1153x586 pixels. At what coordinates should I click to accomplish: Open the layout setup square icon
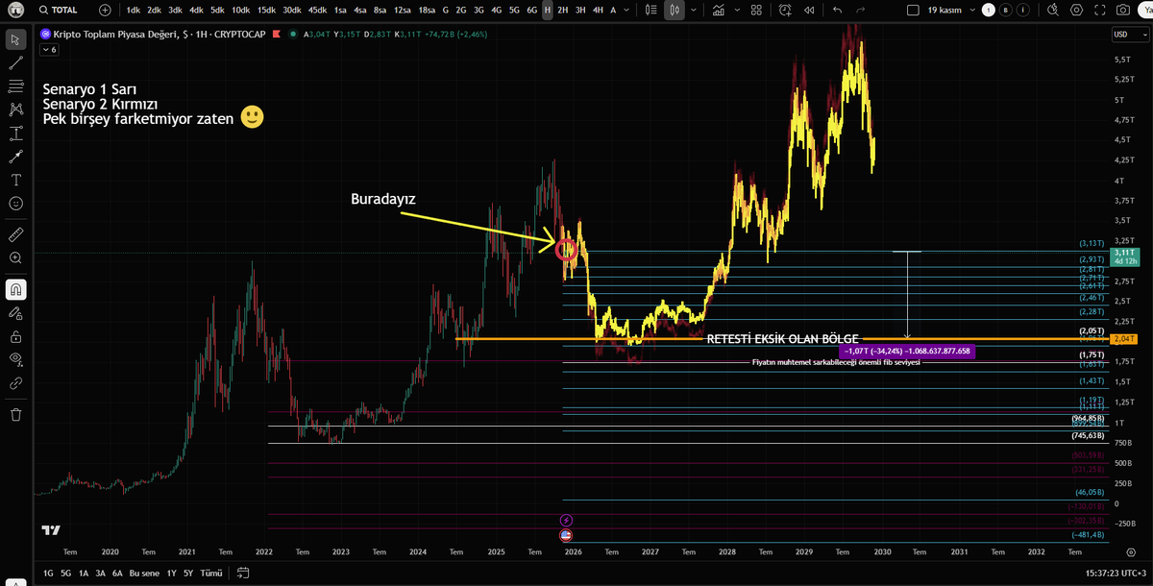(x=913, y=10)
